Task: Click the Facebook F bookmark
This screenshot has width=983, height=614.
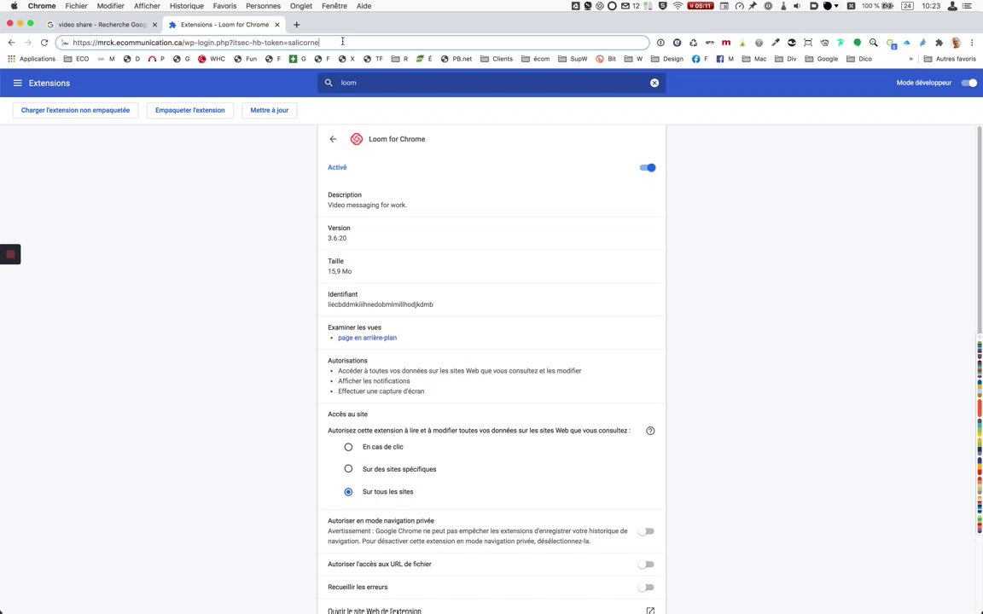Action: pyautogui.click(x=700, y=59)
